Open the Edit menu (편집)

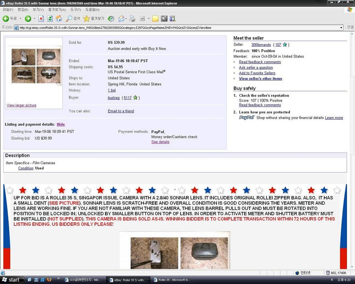(x=23, y=9)
